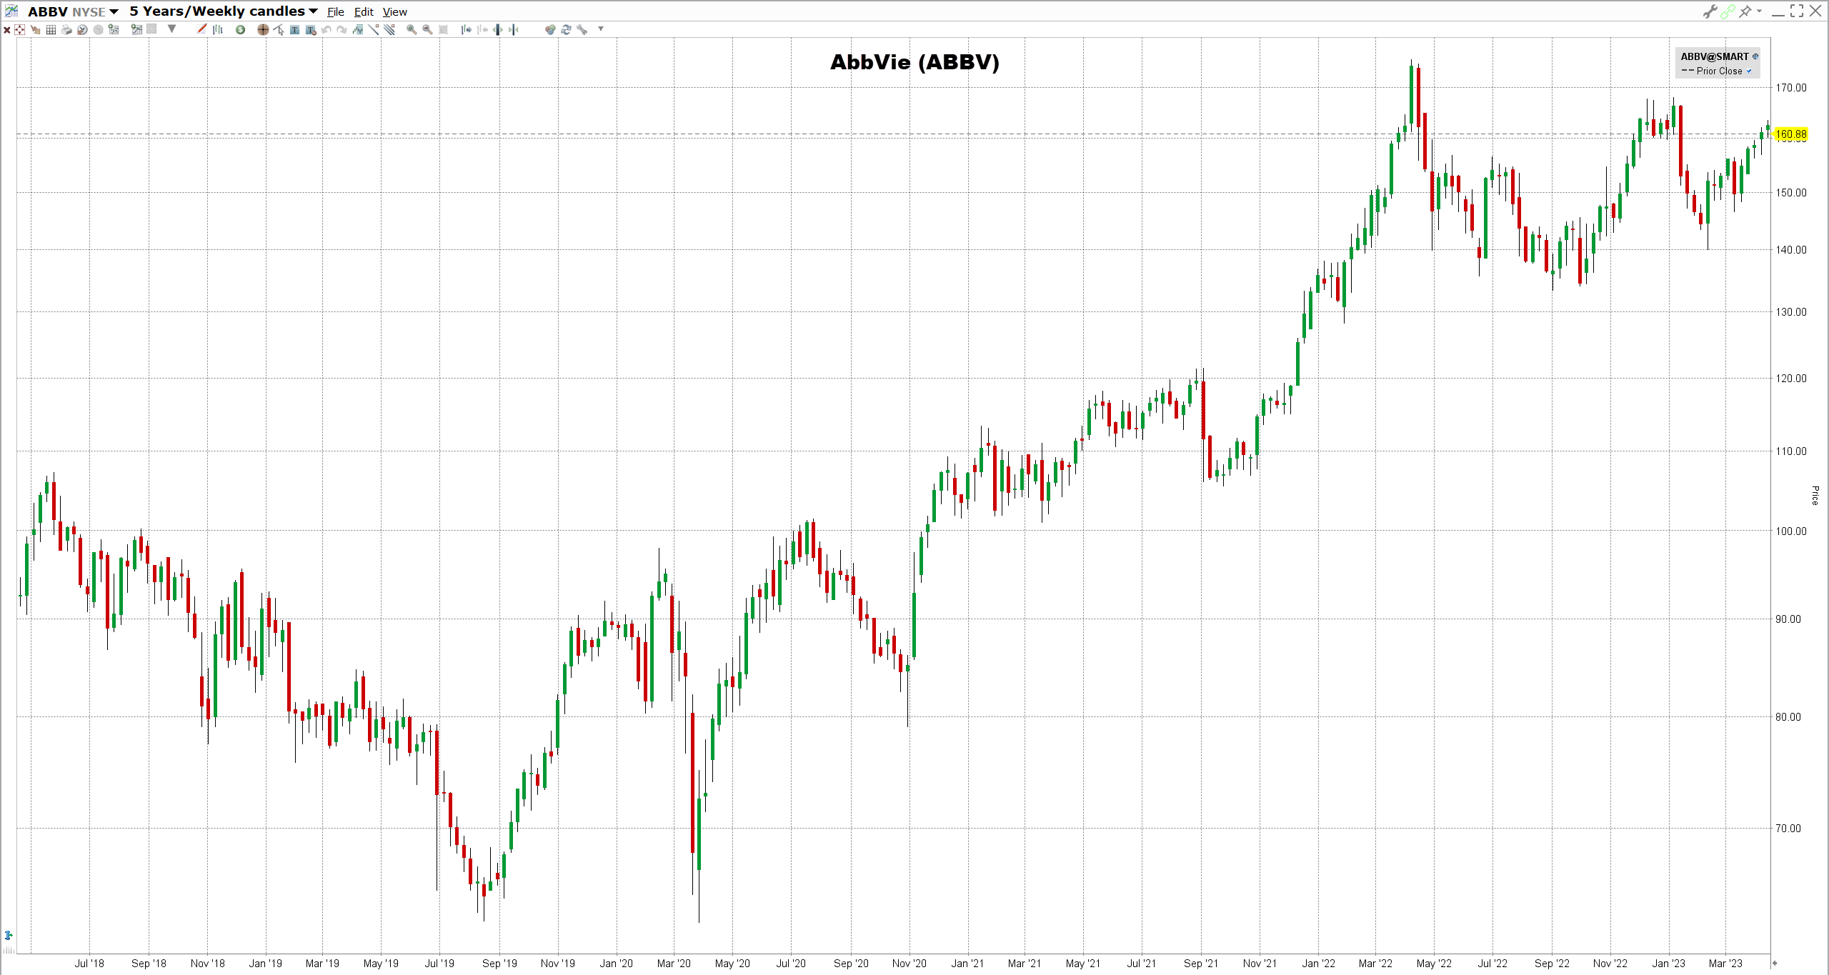Image resolution: width=1829 pixels, height=975 pixels.
Task: Click the printer icon
Action: pyautogui.click(x=66, y=30)
